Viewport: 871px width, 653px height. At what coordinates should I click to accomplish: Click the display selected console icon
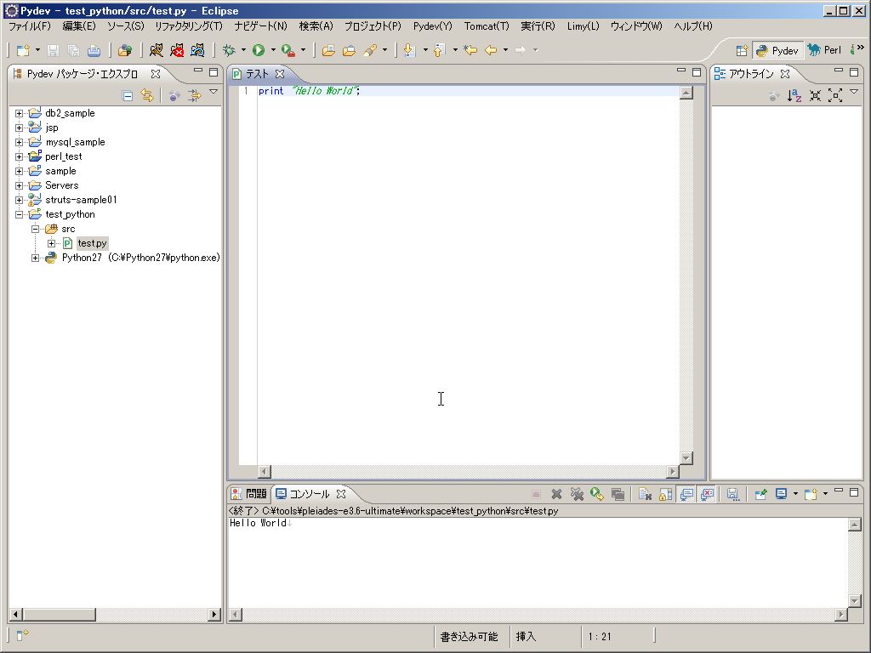pyautogui.click(x=782, y=494)
